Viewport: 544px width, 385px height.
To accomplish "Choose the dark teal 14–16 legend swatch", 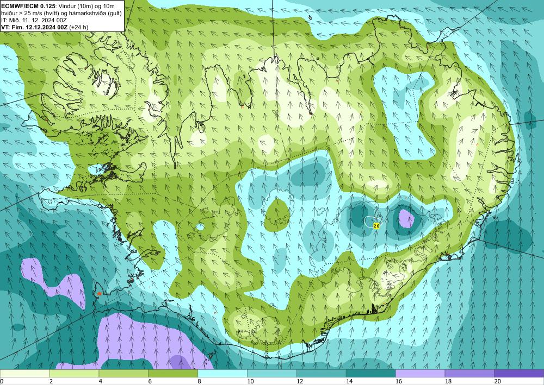I will coord(371,374).
